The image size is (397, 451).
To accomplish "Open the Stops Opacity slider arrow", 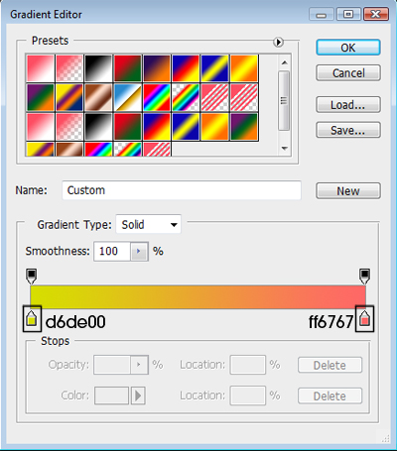I will coord(139,365).
